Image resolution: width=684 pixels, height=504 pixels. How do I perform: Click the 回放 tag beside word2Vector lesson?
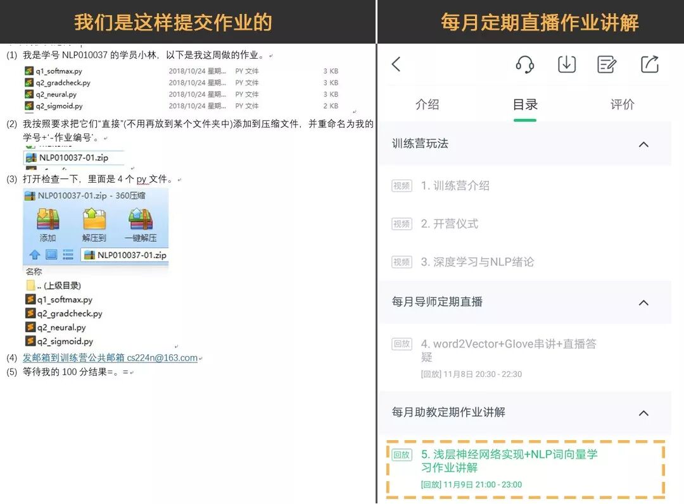[402, 344]
